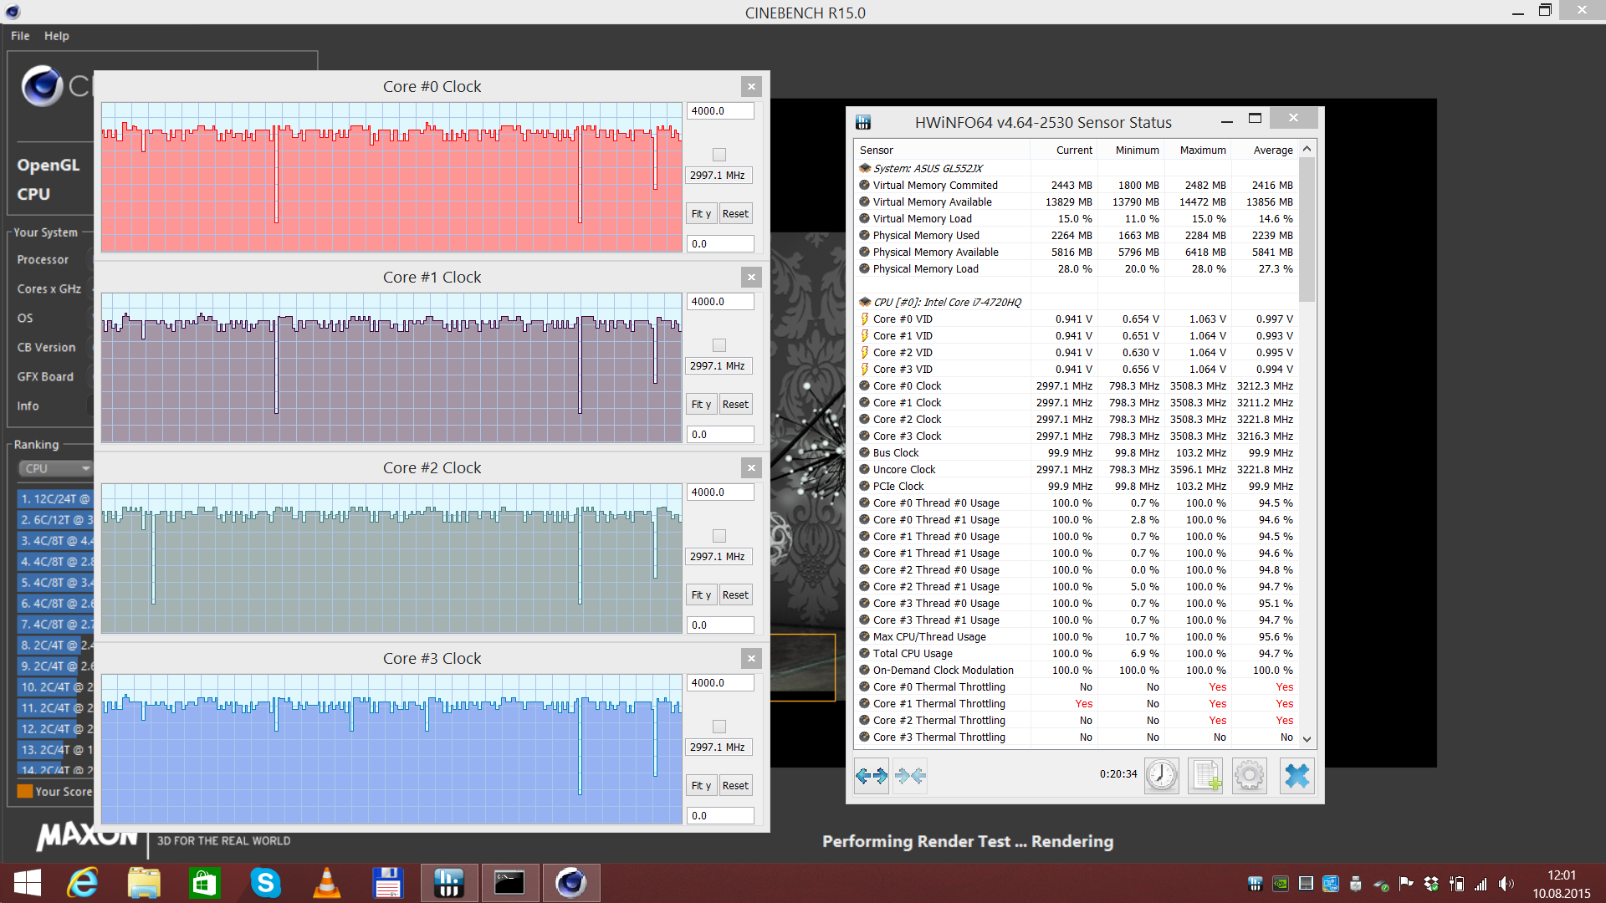The width and height of the screenshot is (1606, 903).
Task: Select the Core #0 Clock sensor row
Action: (x=1077, y=386)
